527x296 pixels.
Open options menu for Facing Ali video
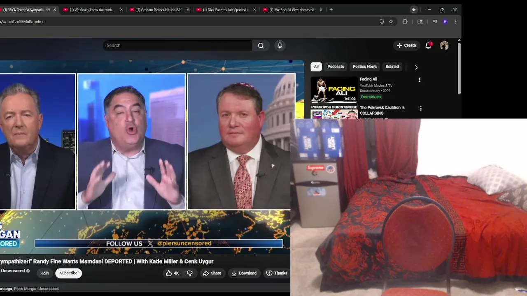(x=420, y=80)
